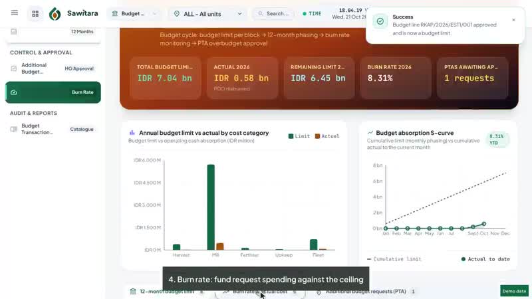
Task: Click the Actual to date legend dot
Action: (463, 259)
